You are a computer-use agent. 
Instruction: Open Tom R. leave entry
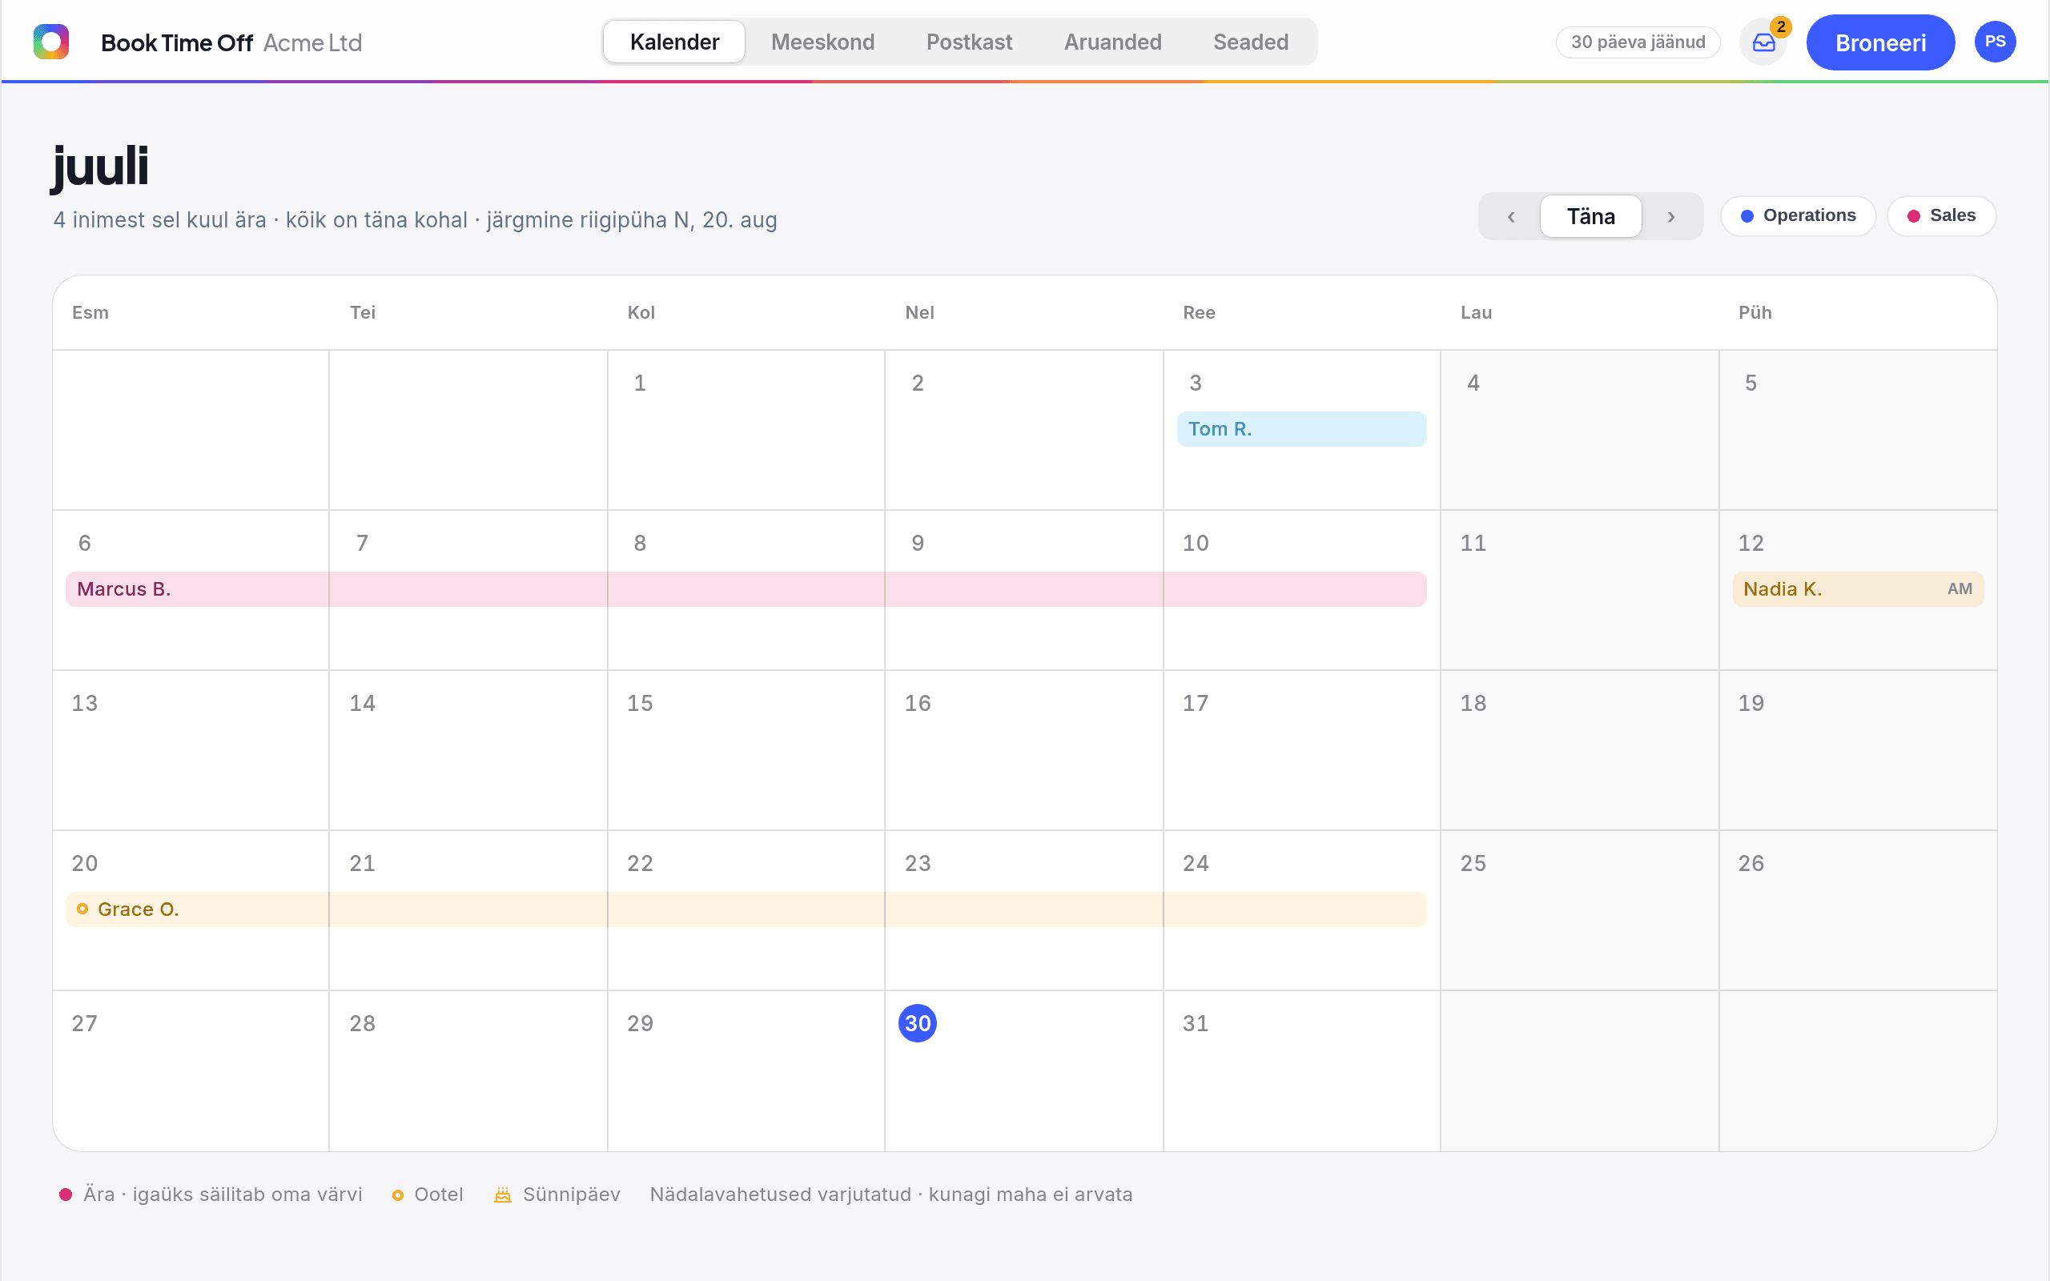coord(1301,430)
